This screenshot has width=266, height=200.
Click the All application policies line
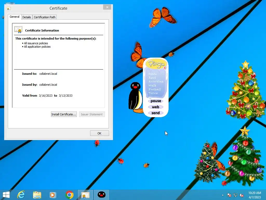[x=37, y=47]
